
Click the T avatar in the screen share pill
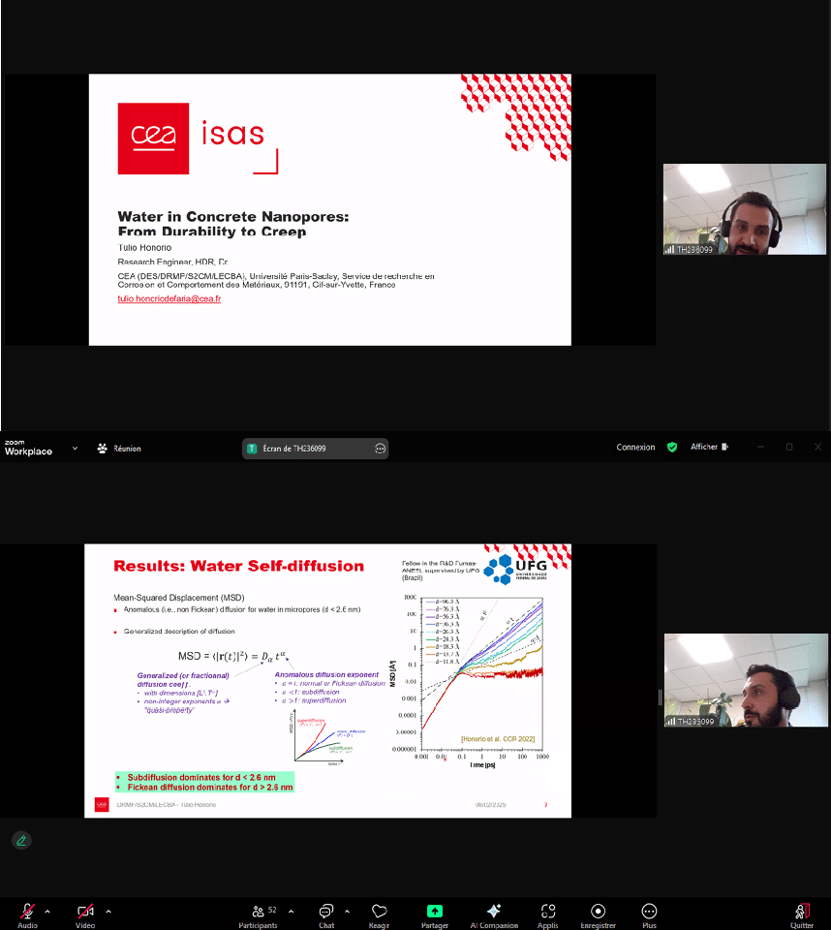click(x=252, y=449)
